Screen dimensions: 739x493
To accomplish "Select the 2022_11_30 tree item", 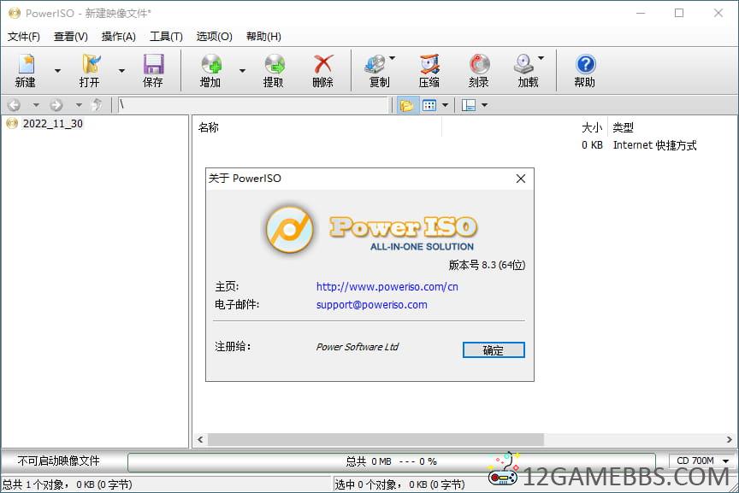I will (53, 123).
